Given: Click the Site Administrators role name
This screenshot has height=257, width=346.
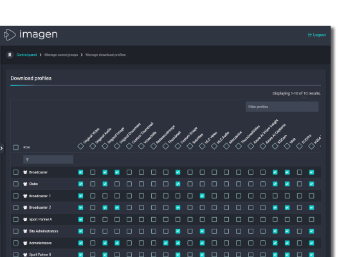Looking at the screenshot, I should point(44,231).
